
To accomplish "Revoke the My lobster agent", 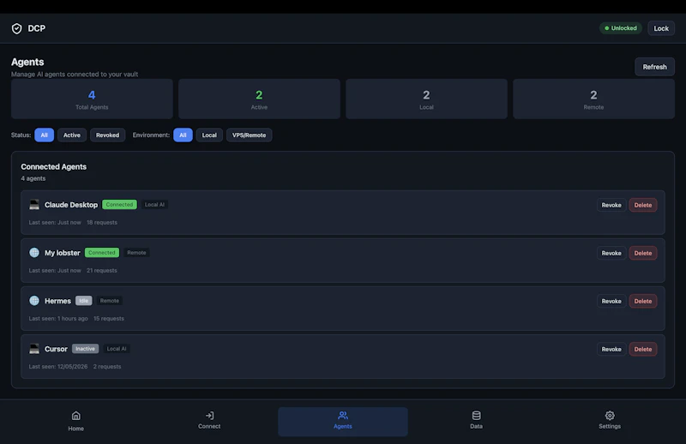I will click(611, 253).
